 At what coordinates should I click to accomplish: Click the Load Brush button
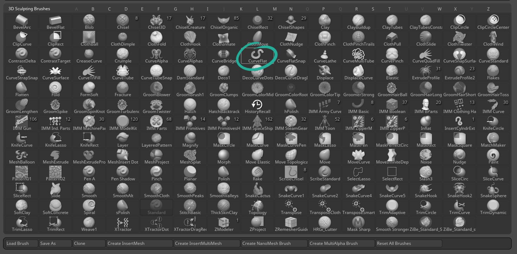[22, 243]
